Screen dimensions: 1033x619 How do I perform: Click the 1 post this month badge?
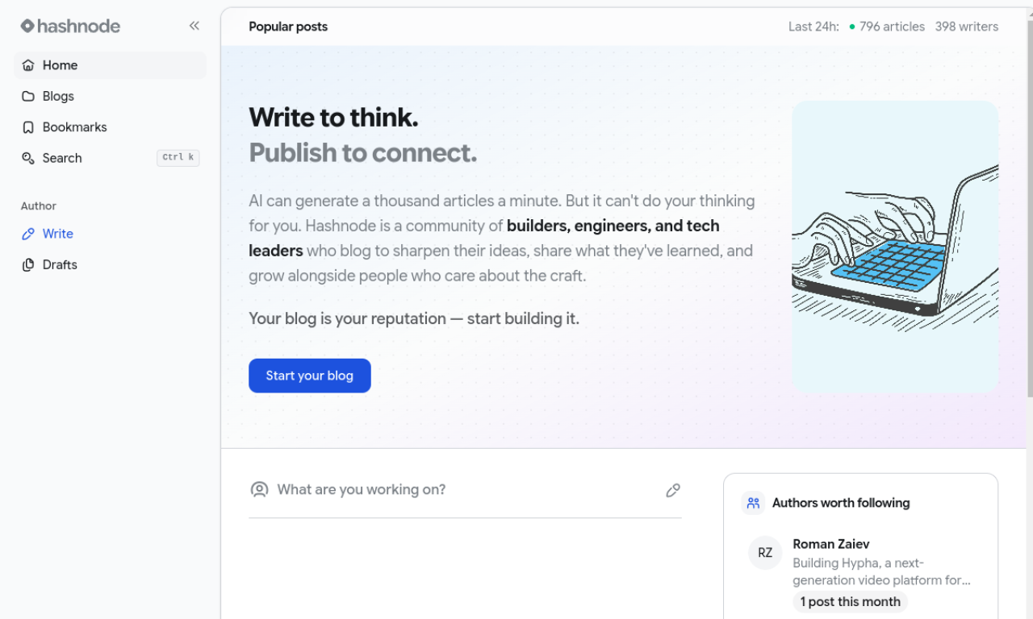[850, 601]
